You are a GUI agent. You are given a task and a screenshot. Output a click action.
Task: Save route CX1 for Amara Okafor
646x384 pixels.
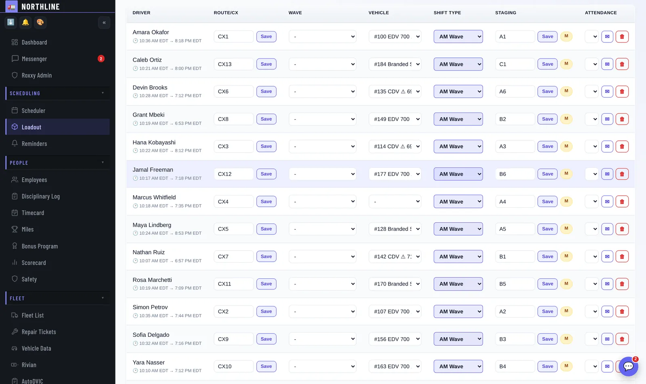(x=266, y=37)
